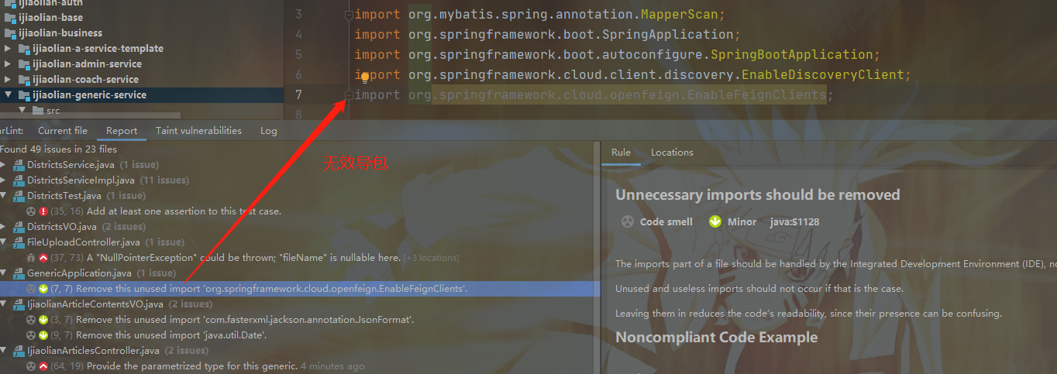Toggle import fold marker on line 3
Image resolution: width=1057 pixels, height=374 pixels.
[x=349, y=15]
